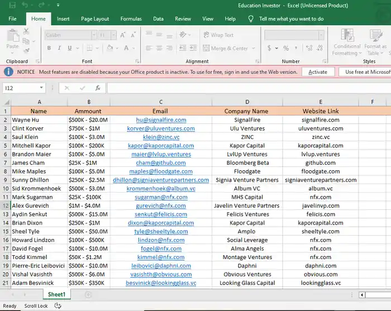Click the Format as Table icon
Image resolution: width=391 pixels, height=311 pixels.
(375, 35)
